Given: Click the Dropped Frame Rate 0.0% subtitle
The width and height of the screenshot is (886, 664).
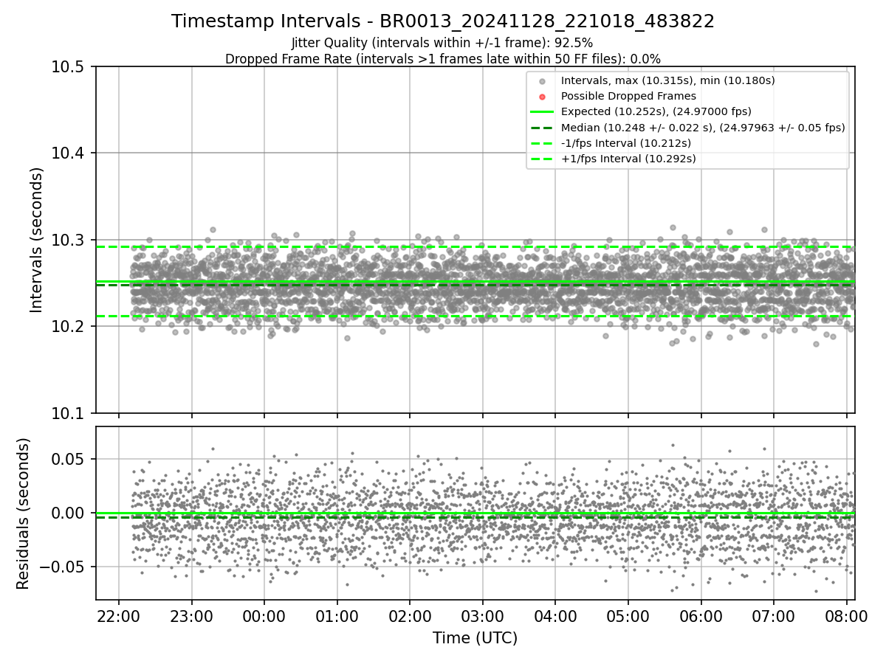Looking at the screenshot, I should pos(443,58).
